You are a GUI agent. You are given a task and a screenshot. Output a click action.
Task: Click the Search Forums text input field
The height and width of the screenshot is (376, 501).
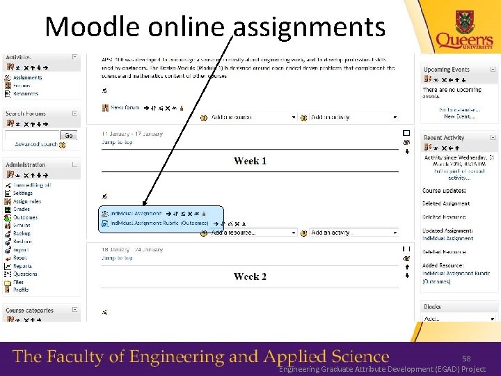point(33,136)
